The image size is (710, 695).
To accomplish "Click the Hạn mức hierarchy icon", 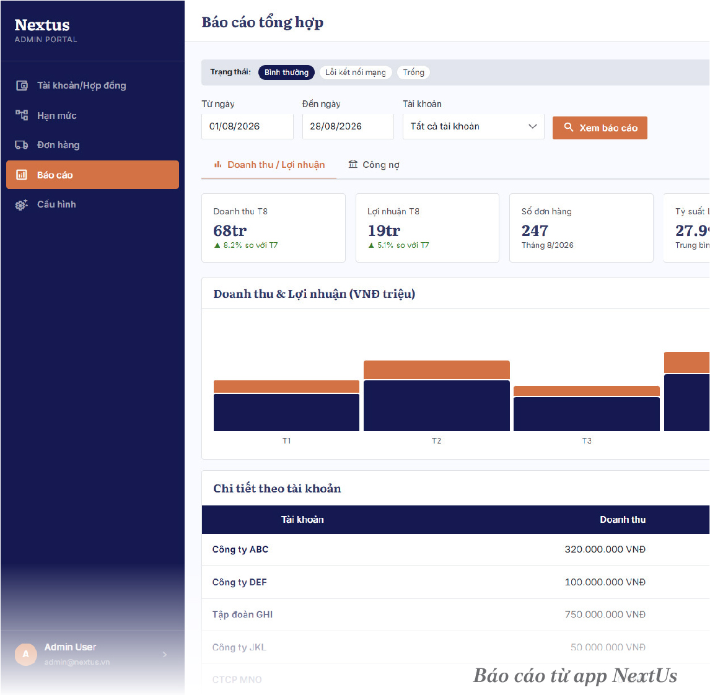I will coord(22,115).
